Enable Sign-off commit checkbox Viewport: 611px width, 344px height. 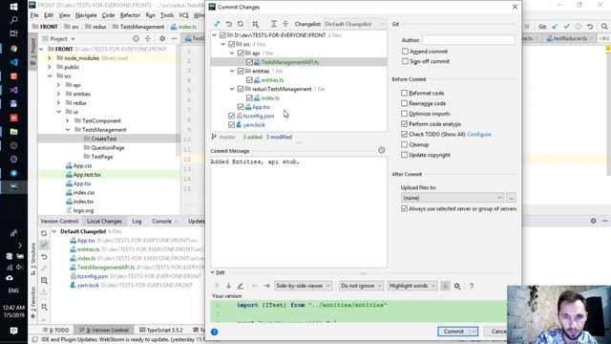pyautogui.click(x=405, y=61)
